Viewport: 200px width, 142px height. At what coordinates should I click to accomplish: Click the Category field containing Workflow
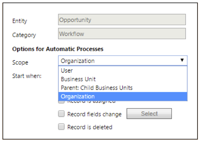pyautogui.click(x=122, y=33)
